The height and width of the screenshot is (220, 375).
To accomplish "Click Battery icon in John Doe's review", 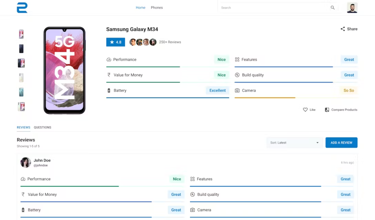I will 23,210.
